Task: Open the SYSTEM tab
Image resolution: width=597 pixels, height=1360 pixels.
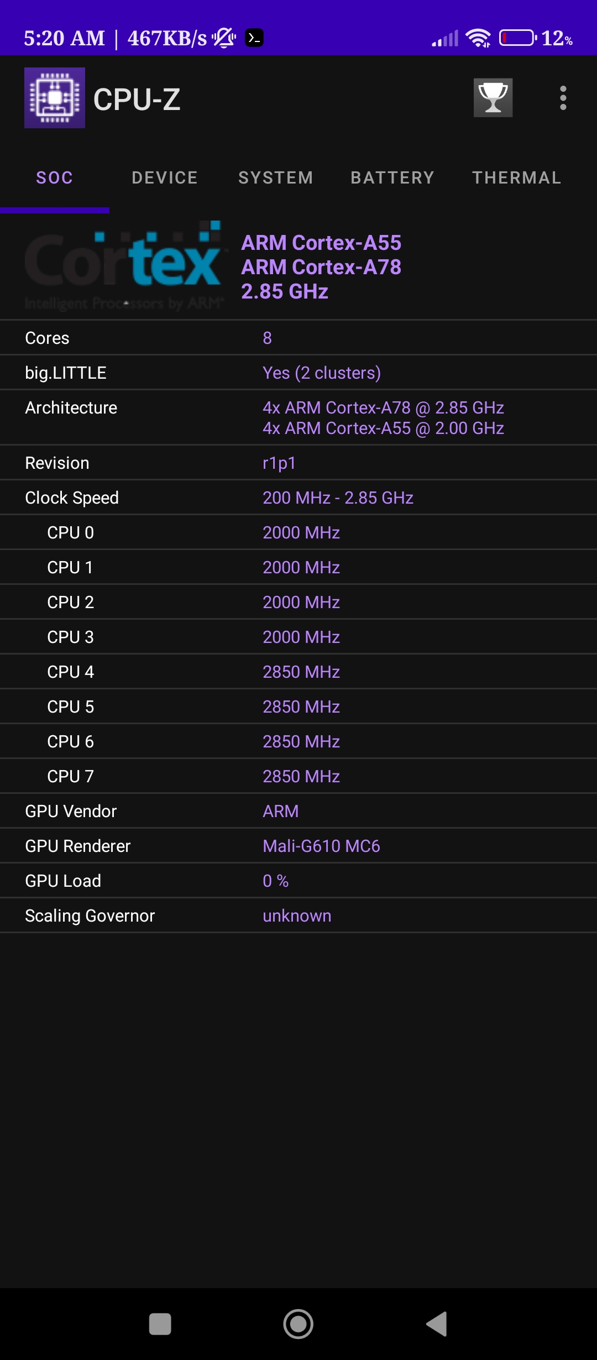Action: click(275, 177)
